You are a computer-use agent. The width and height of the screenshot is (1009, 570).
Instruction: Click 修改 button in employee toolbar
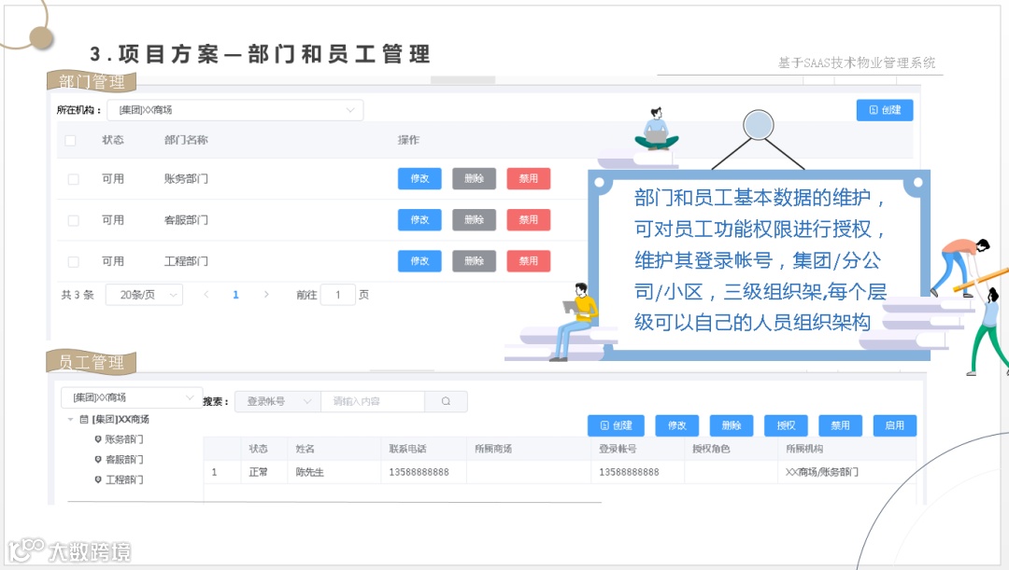pyautogui.click(x=677, y=425)
